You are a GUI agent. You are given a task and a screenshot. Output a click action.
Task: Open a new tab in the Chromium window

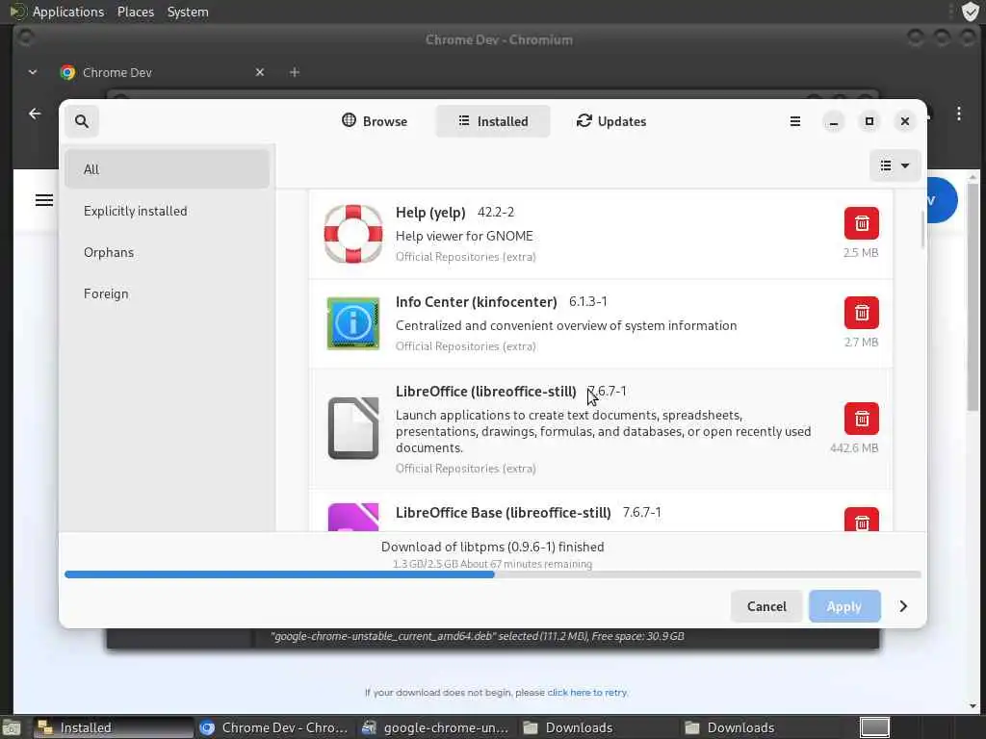(x=295, y=72)
